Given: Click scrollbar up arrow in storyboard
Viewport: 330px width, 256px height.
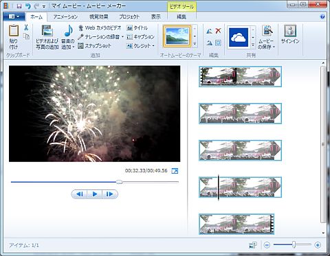Looking at the screenshot, I should pos(323,62).
